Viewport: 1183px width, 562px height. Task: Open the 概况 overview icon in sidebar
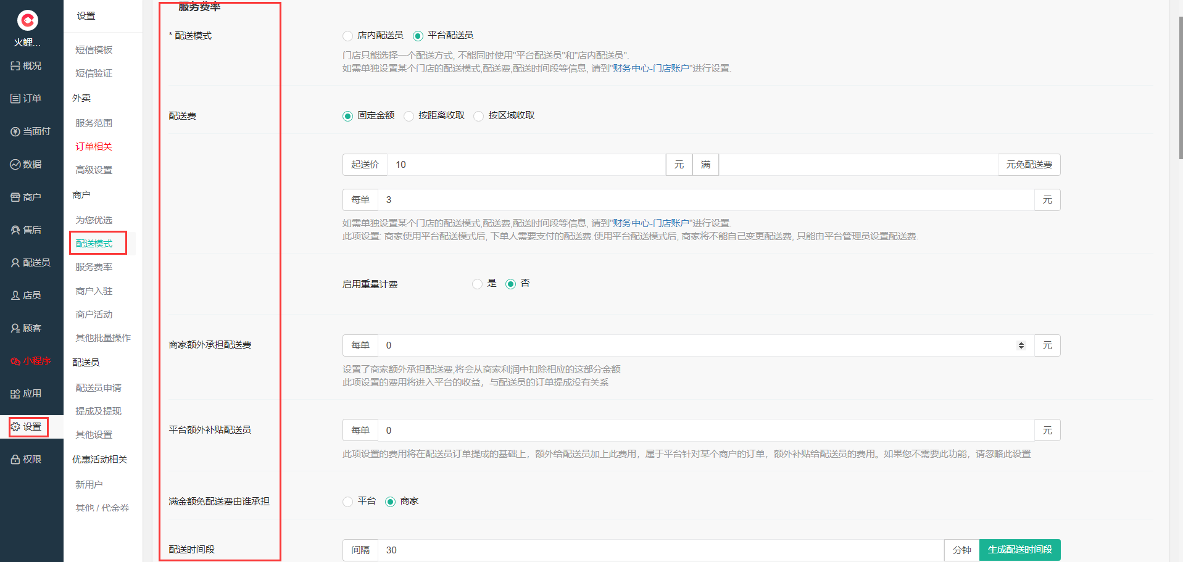pyautogui.click(x=15, y=66)
